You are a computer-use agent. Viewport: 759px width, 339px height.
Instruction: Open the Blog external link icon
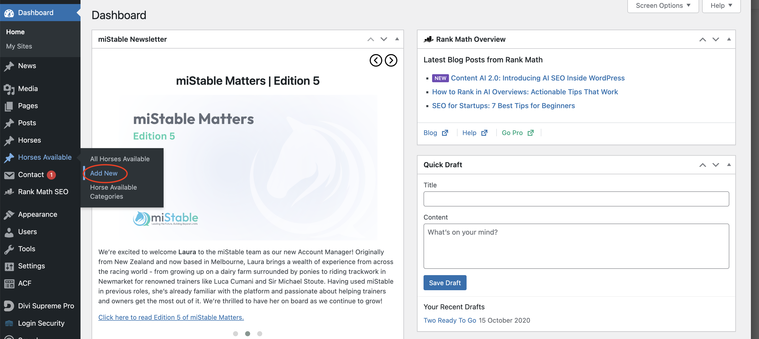click(x=445, y=133)
